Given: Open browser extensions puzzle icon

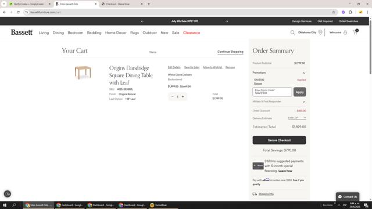Looking at the screenshot, I should pyautogui.click(x=350, y=12).
